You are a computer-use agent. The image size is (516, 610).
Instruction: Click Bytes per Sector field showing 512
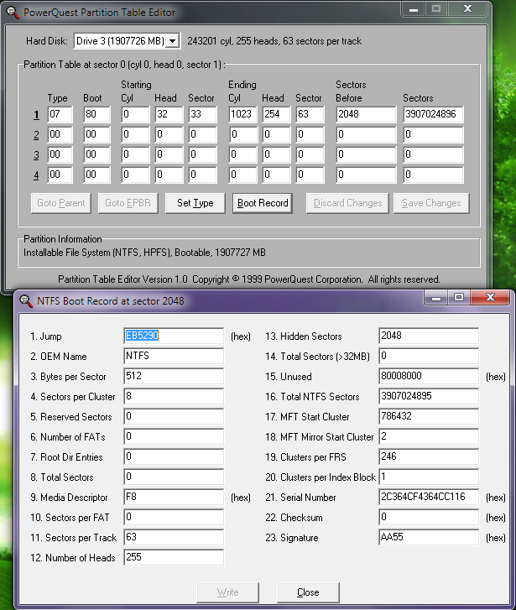point(174,376)
